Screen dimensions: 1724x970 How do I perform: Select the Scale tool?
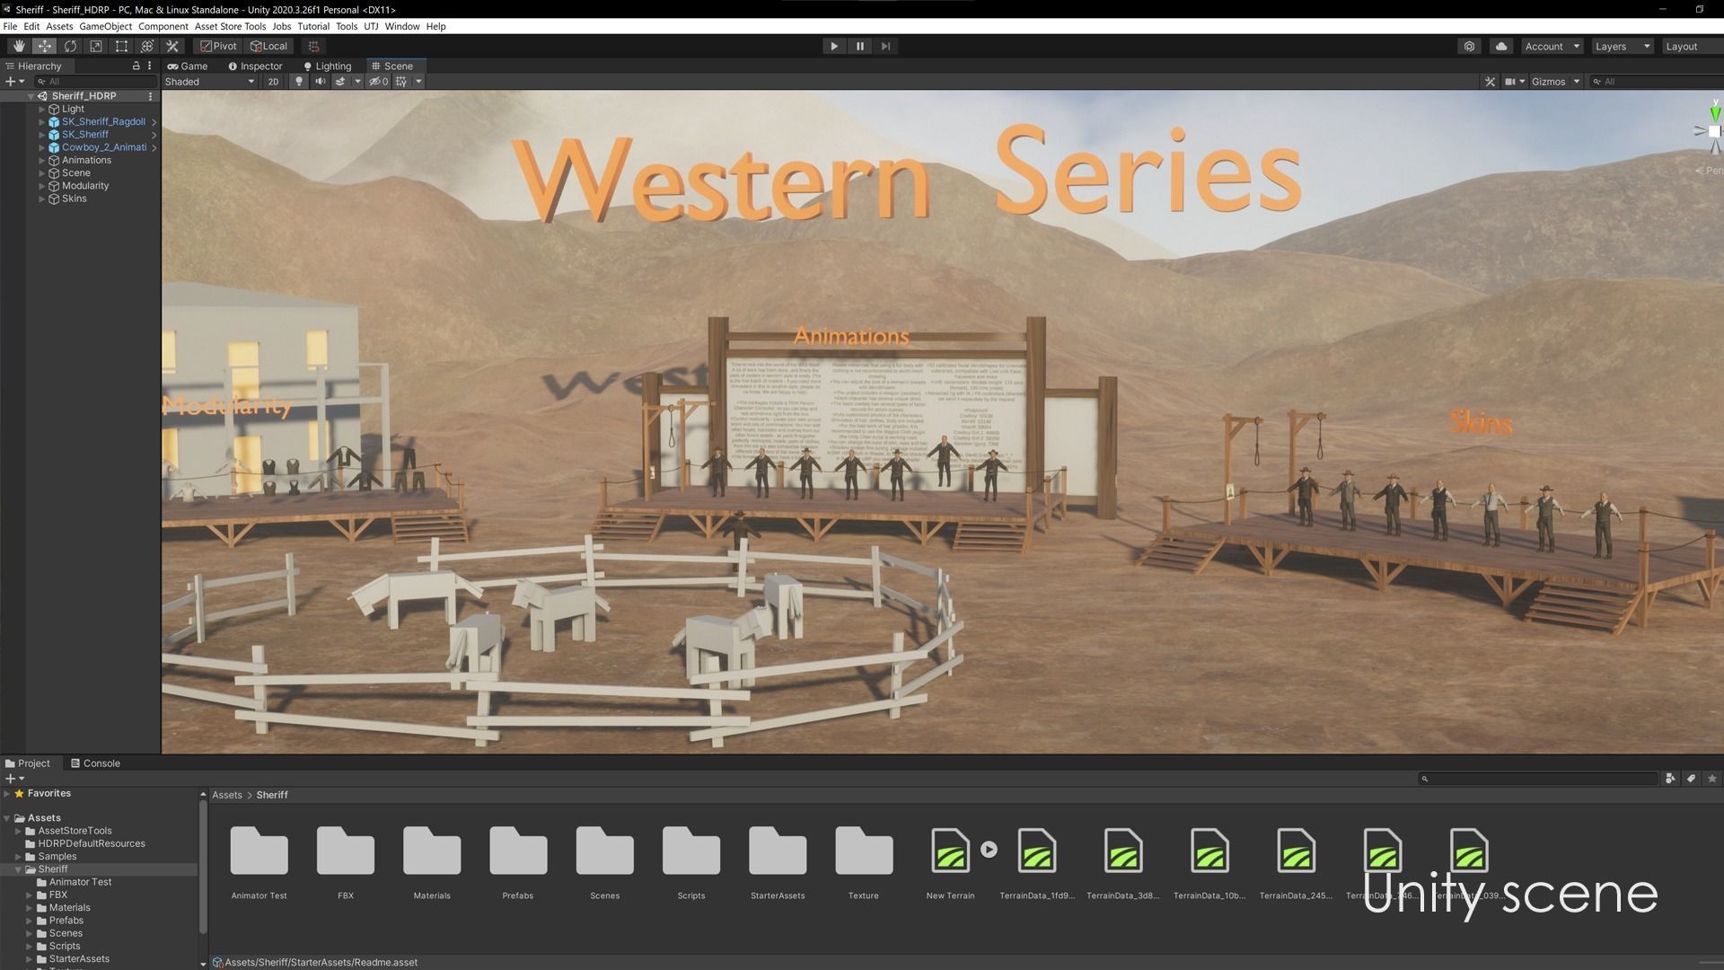96,46
